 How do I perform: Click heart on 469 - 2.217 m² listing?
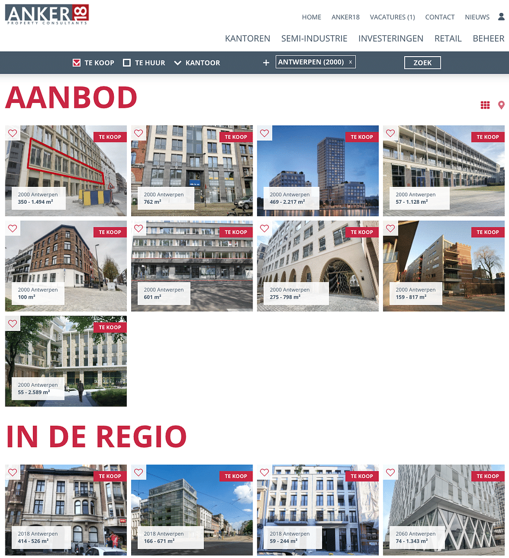click(x=264, y=133)
